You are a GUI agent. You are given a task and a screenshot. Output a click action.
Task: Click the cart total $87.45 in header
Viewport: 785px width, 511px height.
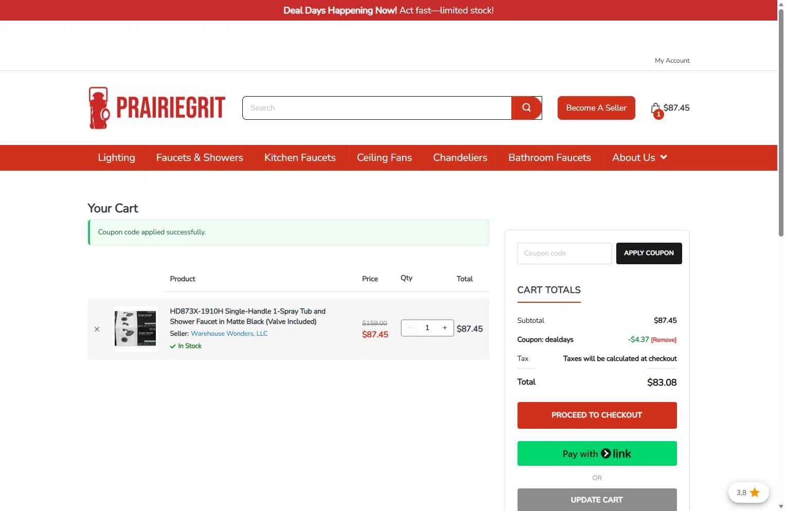pos(676,108)
